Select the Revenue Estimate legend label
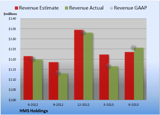The height and width of the screenshot is (115, 160). (39, 8)
